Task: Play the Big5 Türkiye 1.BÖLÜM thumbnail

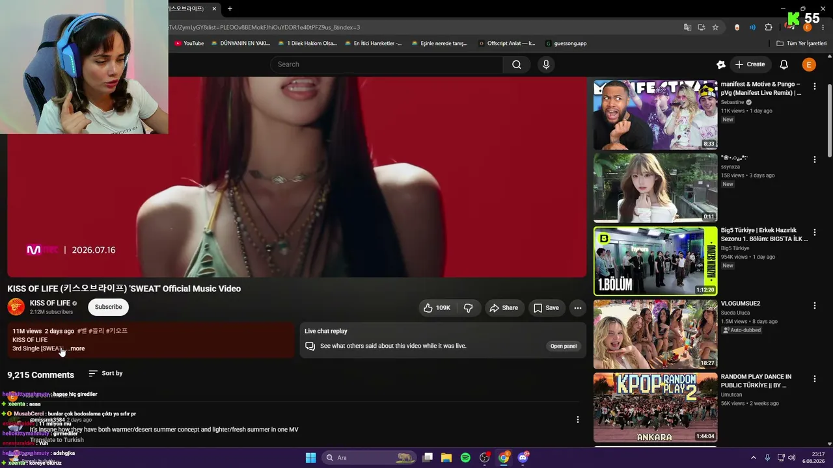Action: [655, 261]
